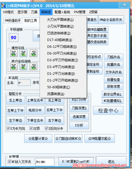Viewport: 132px width, 169px height.
Task: Click the Z icon under 模型平移
Action: (33, 53)
